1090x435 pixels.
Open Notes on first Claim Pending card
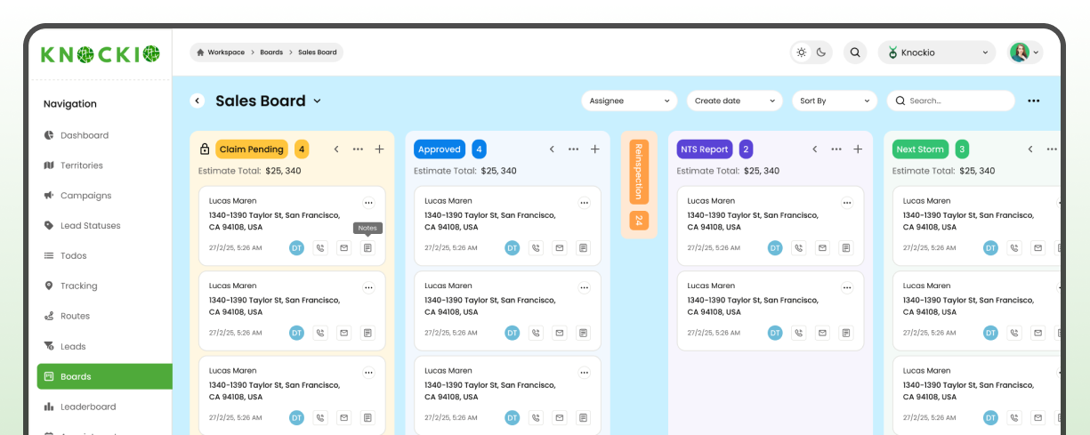click(x=367, y=248)
